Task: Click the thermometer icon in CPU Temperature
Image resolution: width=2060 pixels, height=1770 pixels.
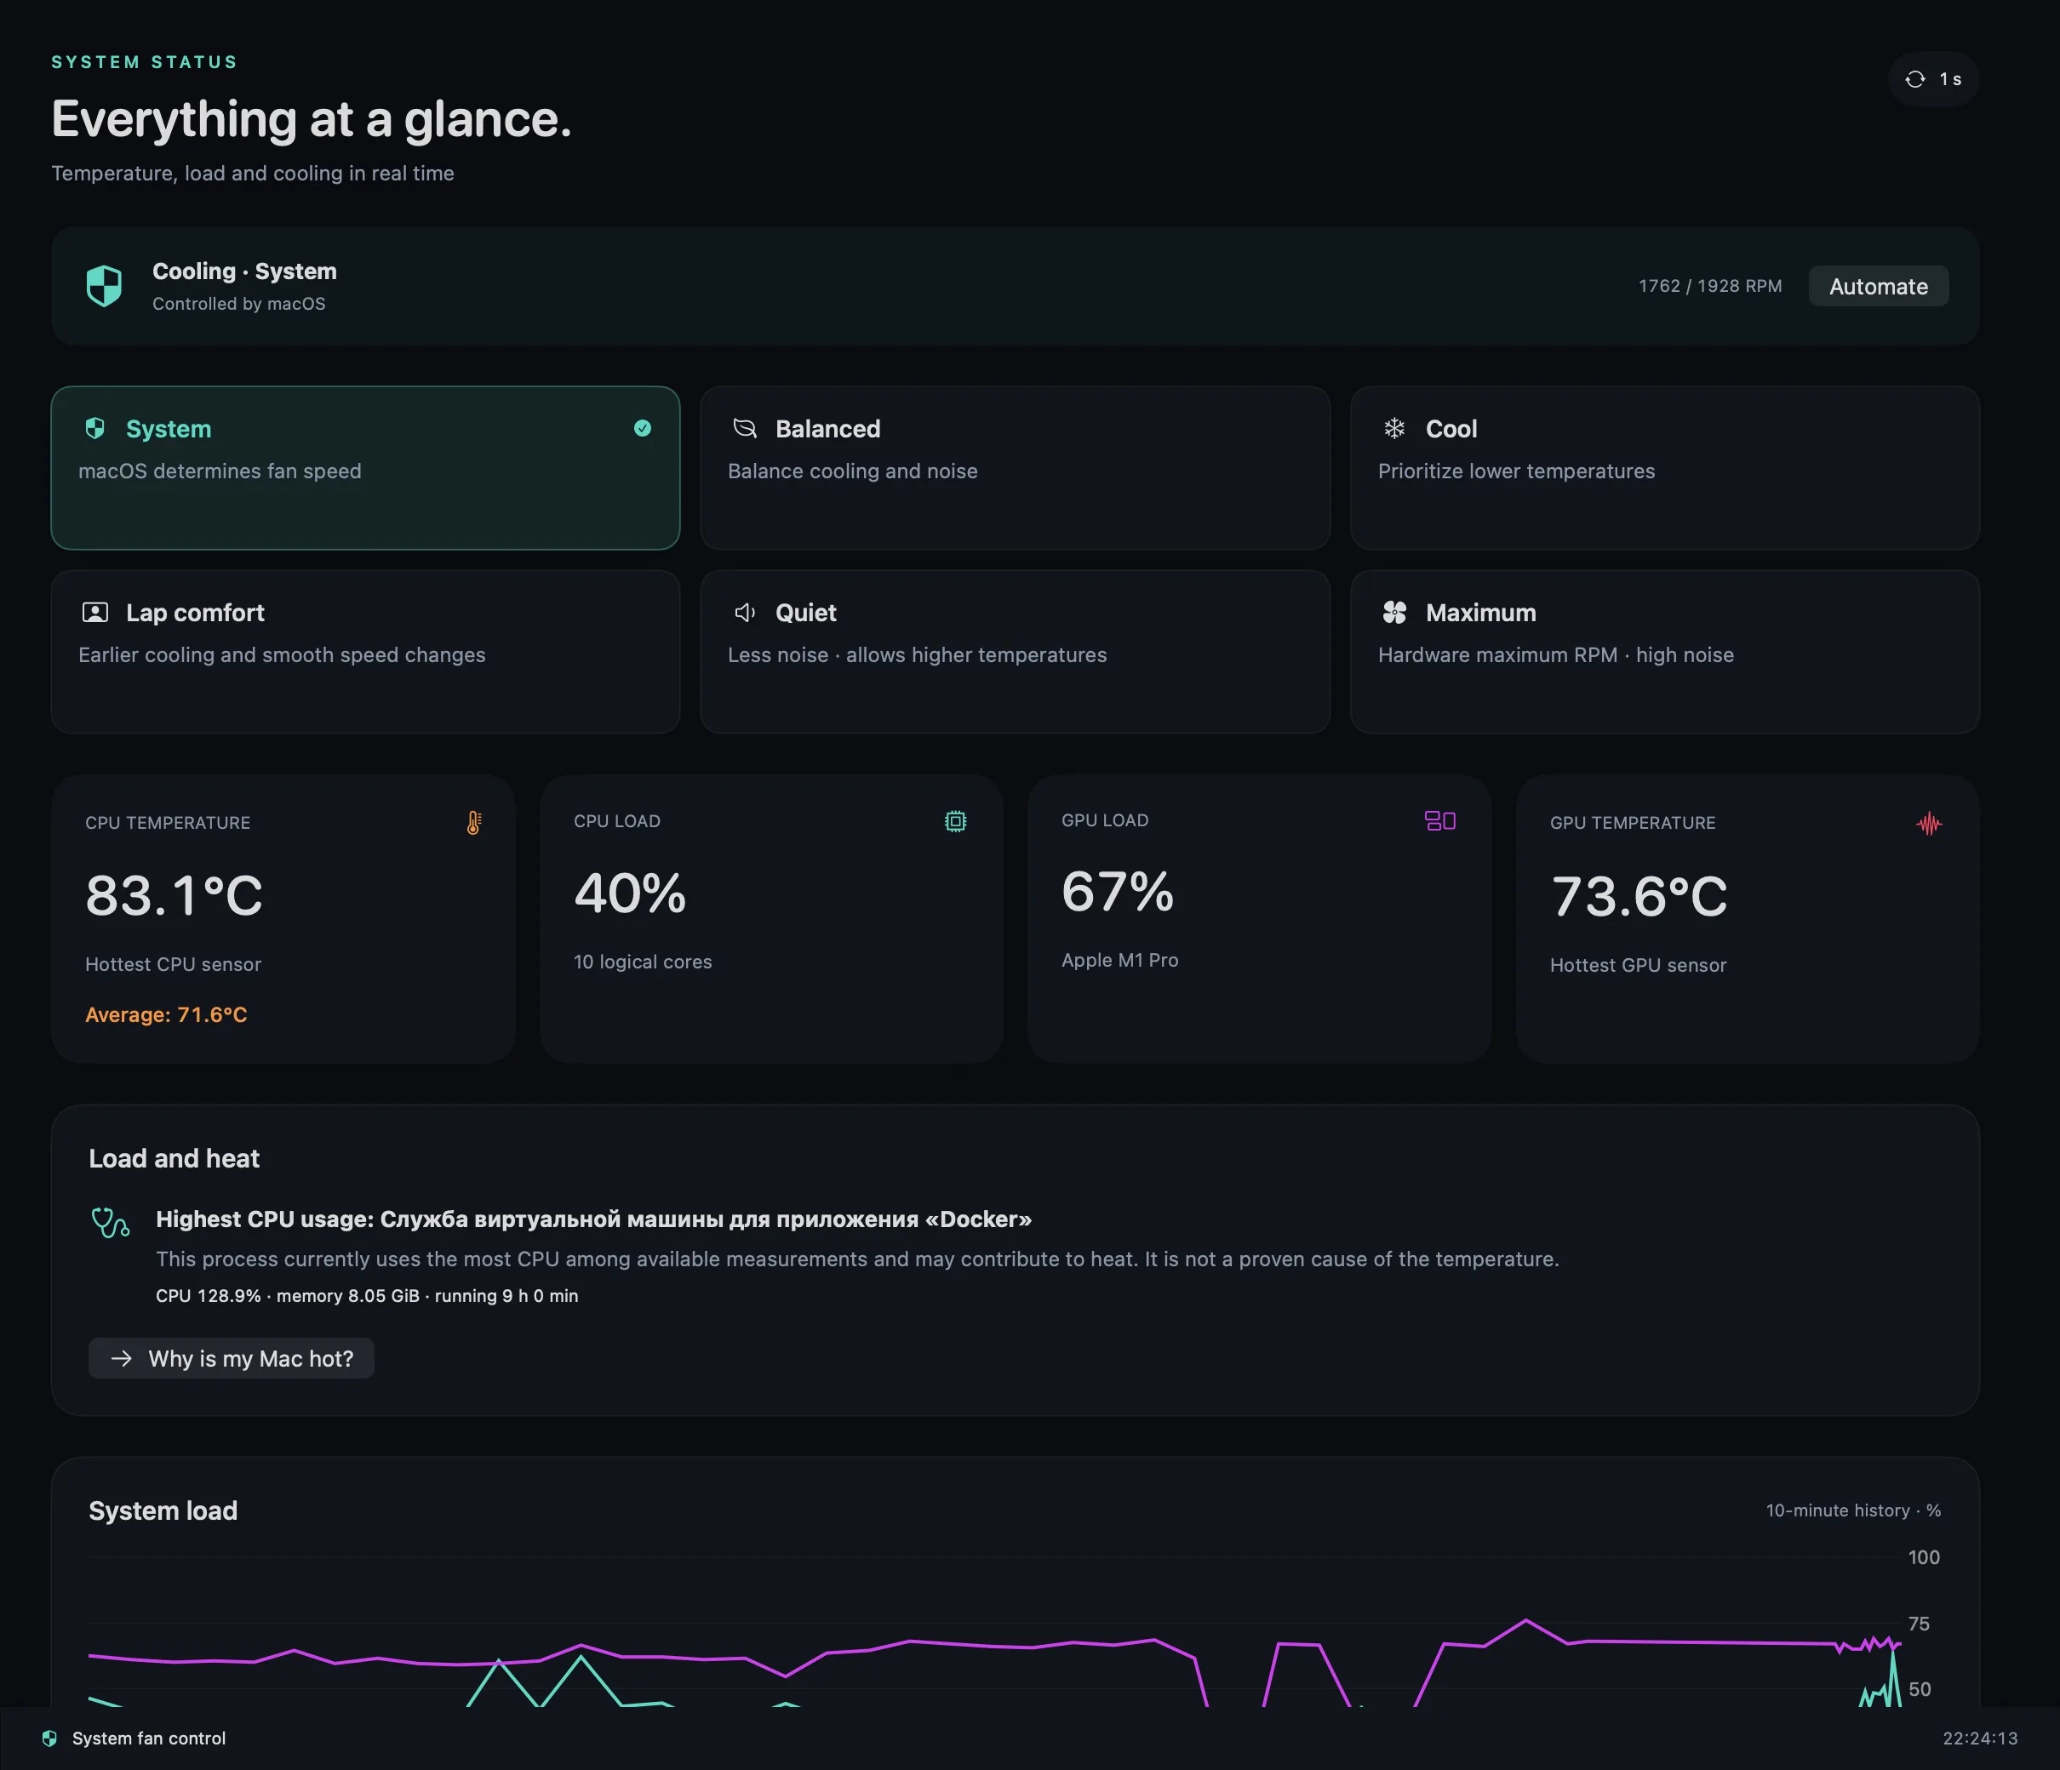Action: pos(474,823)
